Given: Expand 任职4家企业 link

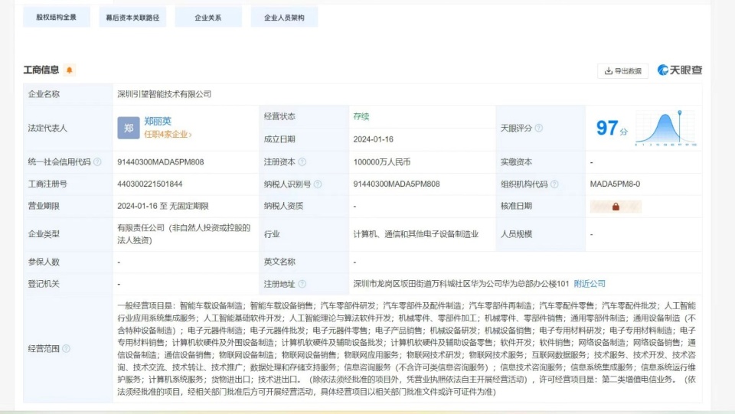Looking at the screenshot, I should pyautogui.click(x=168, y=135).
